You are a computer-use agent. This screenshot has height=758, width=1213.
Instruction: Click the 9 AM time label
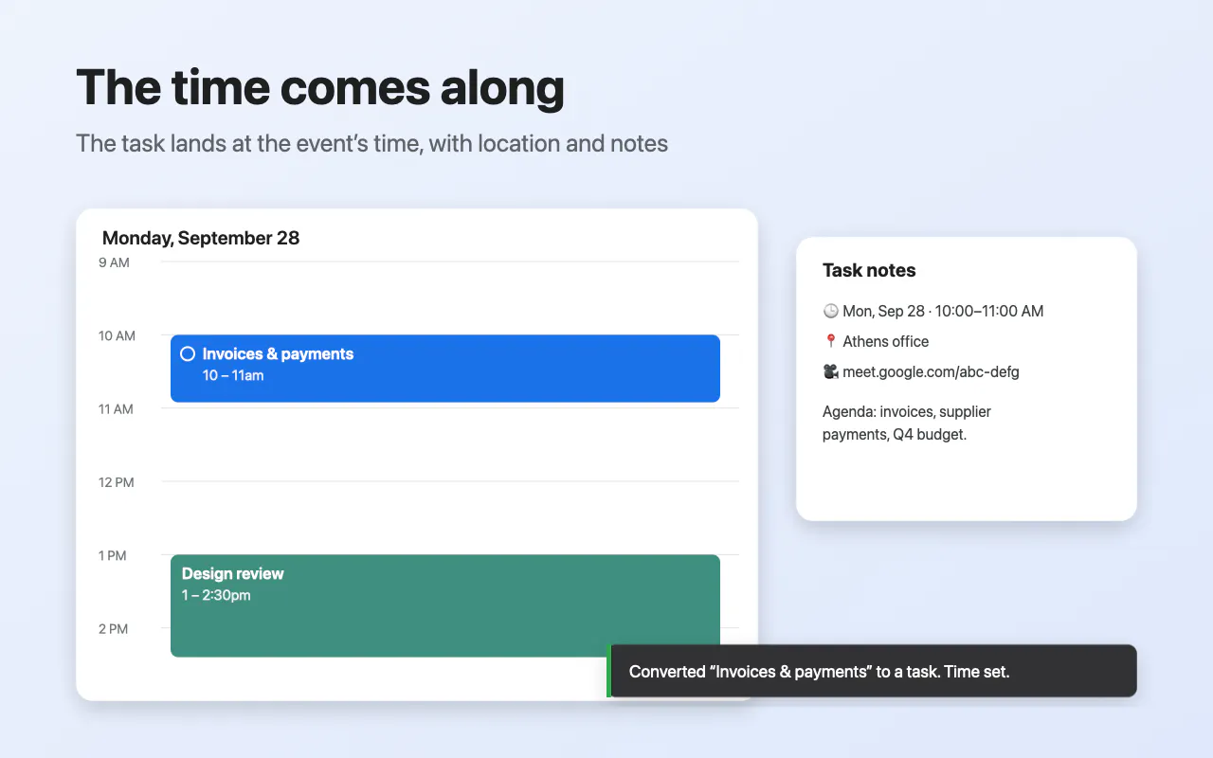114,262
